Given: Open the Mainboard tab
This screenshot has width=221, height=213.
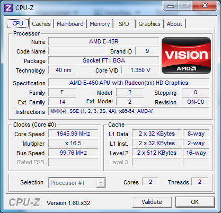Looking at the screenshot, I should tap(70, 24).
